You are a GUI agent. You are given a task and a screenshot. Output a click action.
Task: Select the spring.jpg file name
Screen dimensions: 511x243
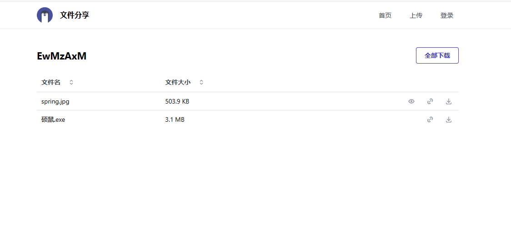[55, 101]
